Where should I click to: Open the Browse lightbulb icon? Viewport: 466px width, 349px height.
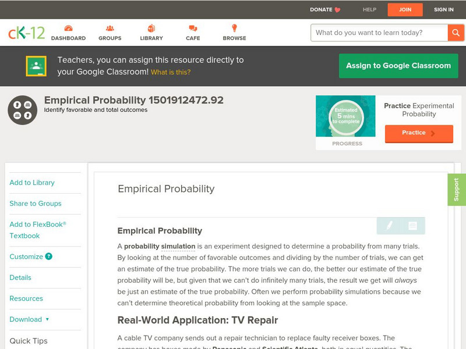[234, 29]
